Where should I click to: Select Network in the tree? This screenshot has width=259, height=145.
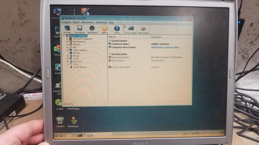tap(77, 61)
